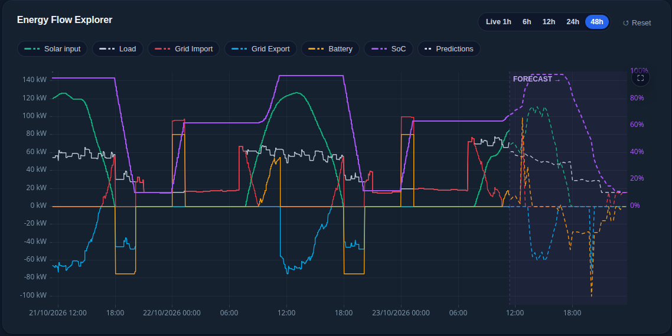
Task: Click the -100 kW axis label
Action: (x=34, y=296)
